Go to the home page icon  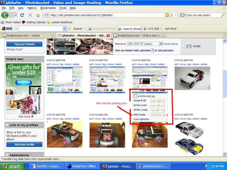38,15
